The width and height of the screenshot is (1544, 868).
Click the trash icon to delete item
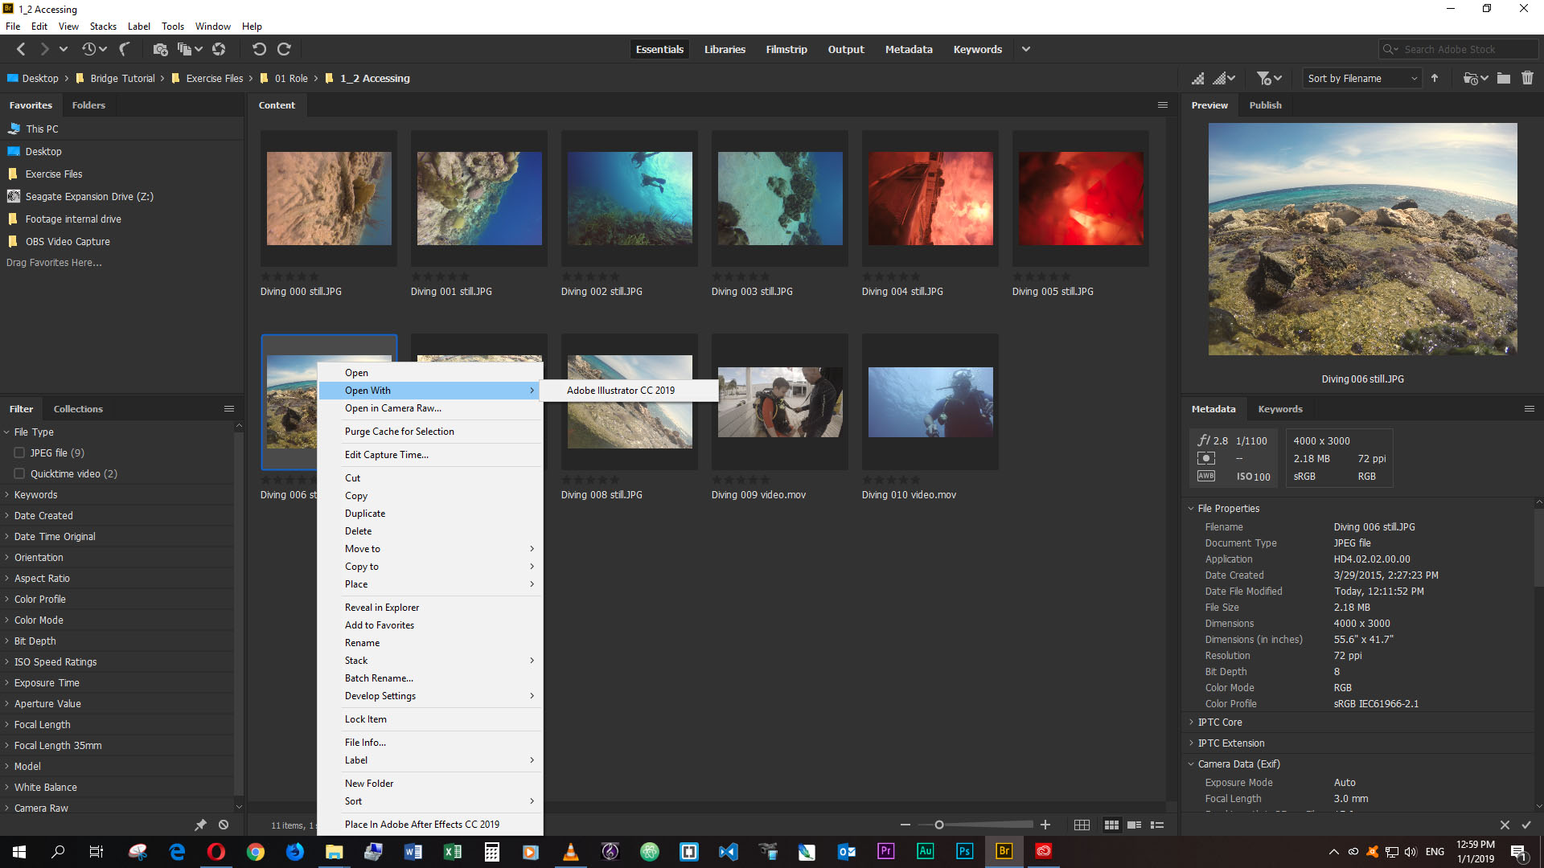[x=1529, y=78]
